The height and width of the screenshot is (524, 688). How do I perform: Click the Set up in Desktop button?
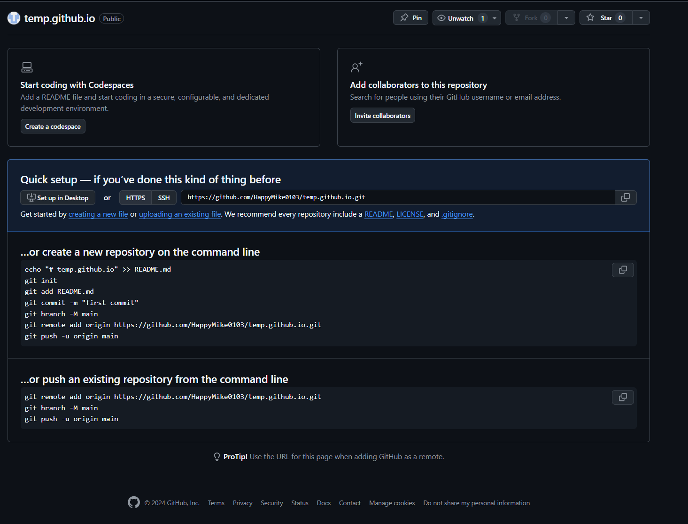[x=58, y=198]
